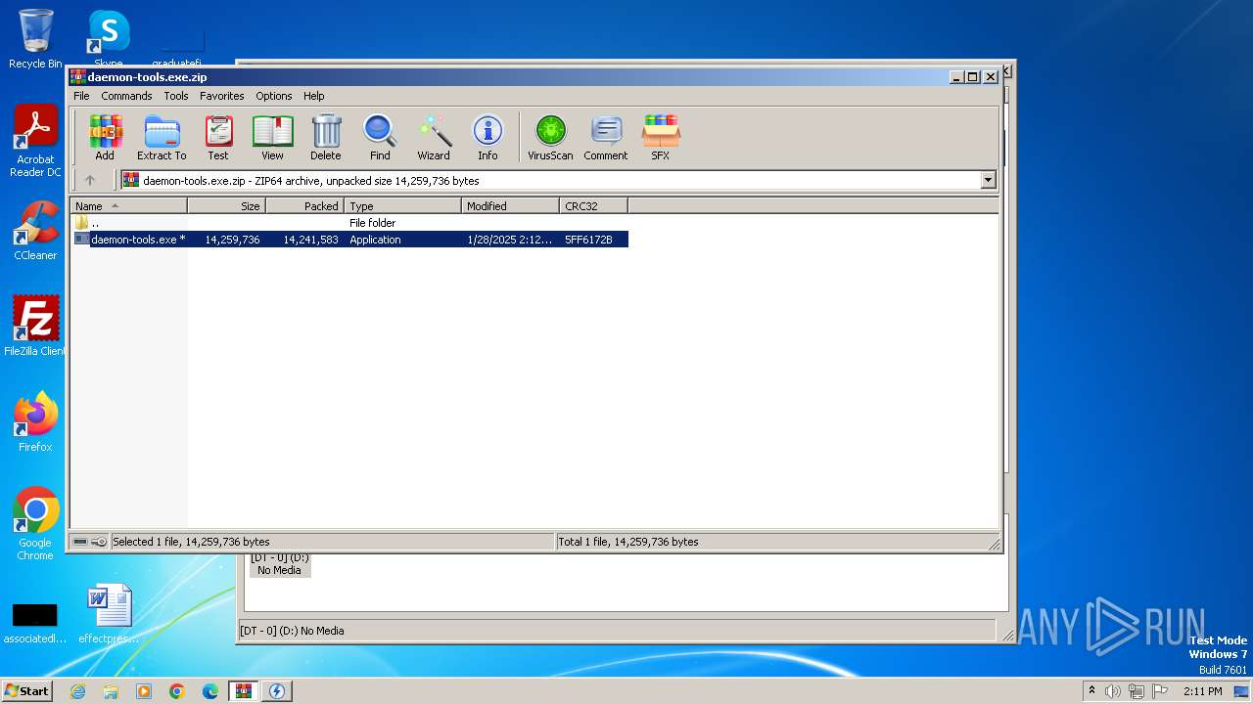
Task: Expand the archive path dropdown arrow
Action: click(988, 180)
